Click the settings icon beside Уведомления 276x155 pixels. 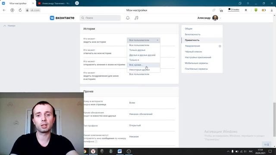point(220,46)
